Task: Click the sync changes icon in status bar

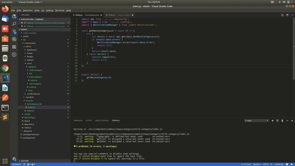Action: [24, 164]
